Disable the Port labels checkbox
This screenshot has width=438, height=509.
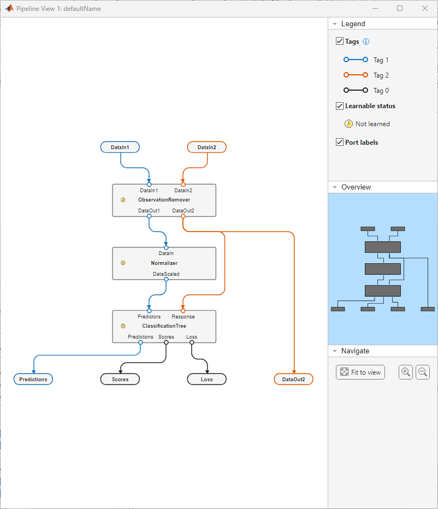[x=340, y=142]
